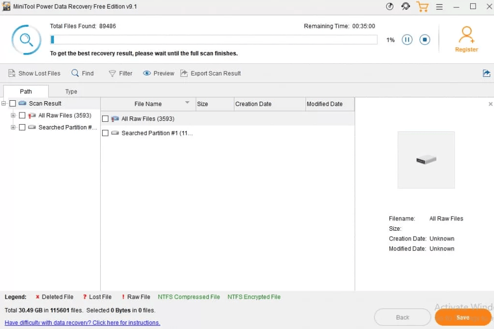This screenshot has height=329, width=494.
Task: Click NTFS Encrypted File legend text
Action: click(x=254, y=297)
